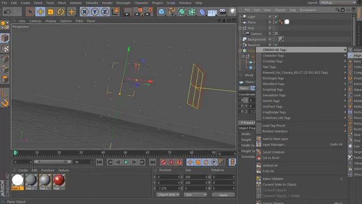Click the Position X input field

168,177
